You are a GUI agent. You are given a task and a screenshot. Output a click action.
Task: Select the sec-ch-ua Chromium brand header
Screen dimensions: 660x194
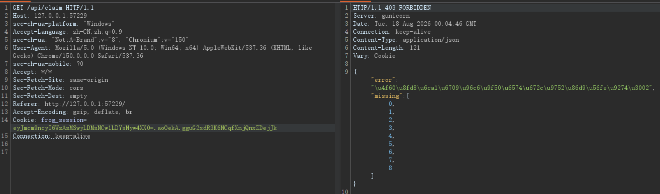[101, 40]
